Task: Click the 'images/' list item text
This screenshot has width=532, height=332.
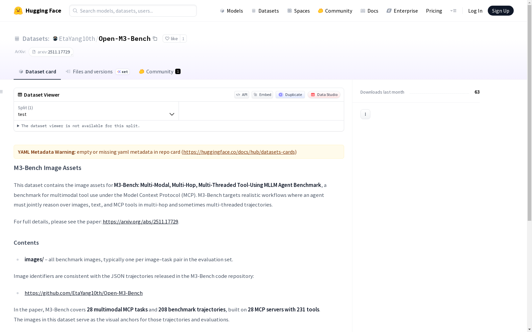Action: click(x=34, y=259)
